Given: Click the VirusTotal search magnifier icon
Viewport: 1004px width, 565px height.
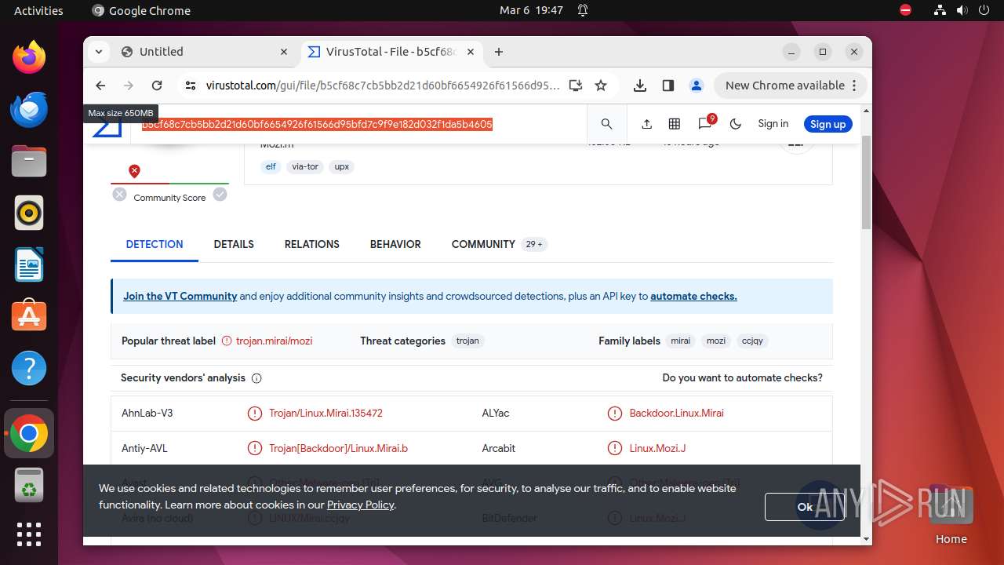Looking at the screenshot, I should (x=606, y=124).
